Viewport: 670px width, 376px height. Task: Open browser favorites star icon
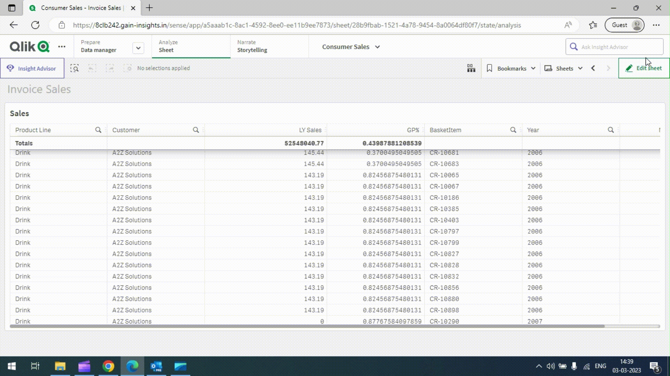tap(593, 25)
